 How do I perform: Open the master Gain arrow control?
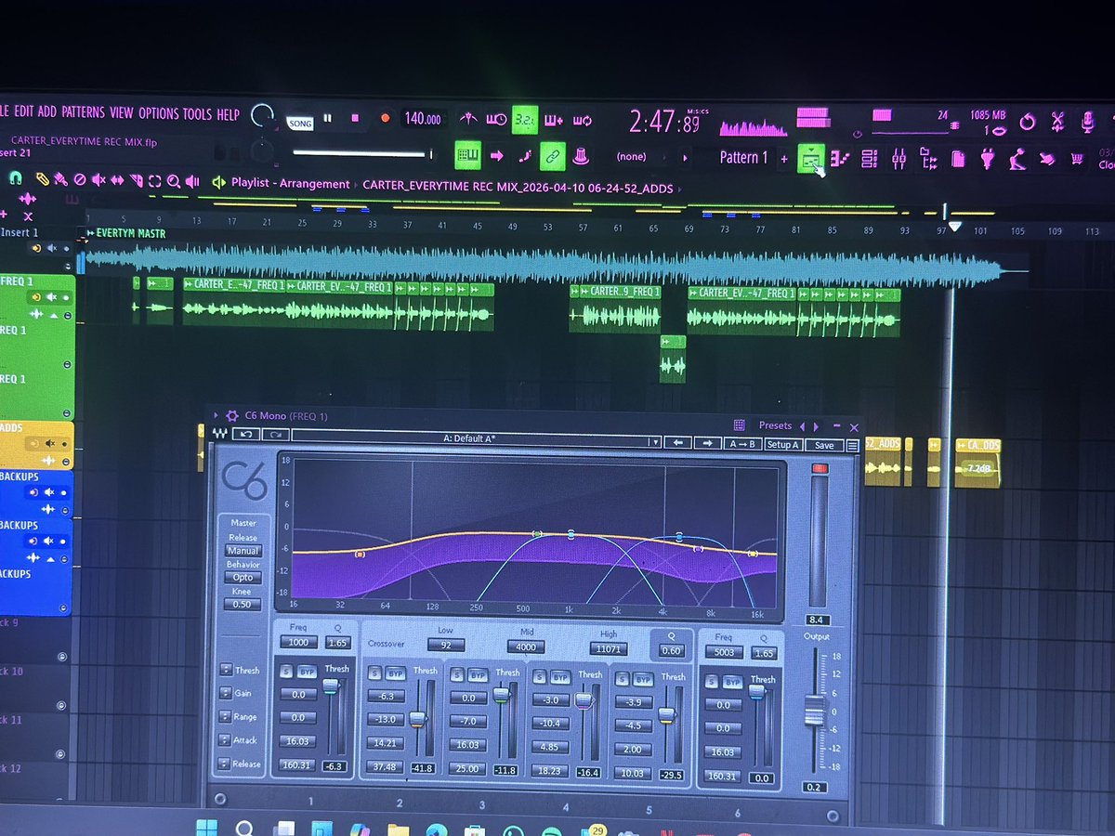click(226, 693)
